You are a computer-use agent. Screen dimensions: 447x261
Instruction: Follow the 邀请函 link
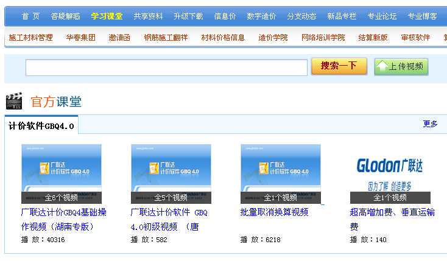click(x=119, y=38)
